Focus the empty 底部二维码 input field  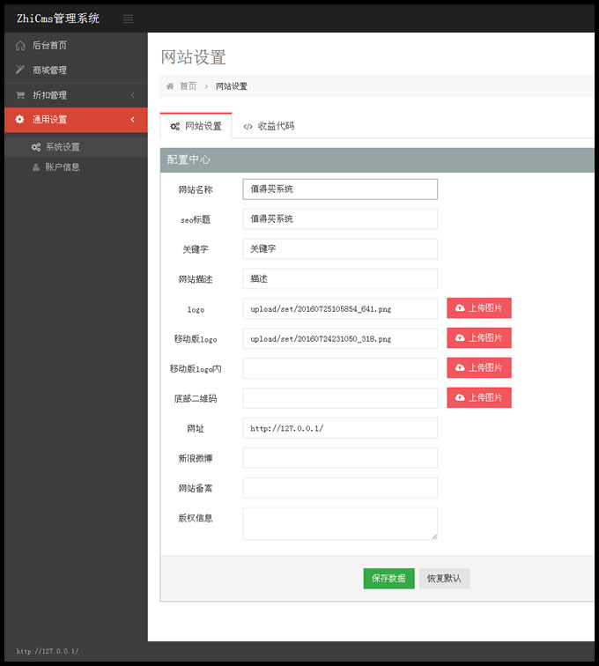click(x=340, y=398)
